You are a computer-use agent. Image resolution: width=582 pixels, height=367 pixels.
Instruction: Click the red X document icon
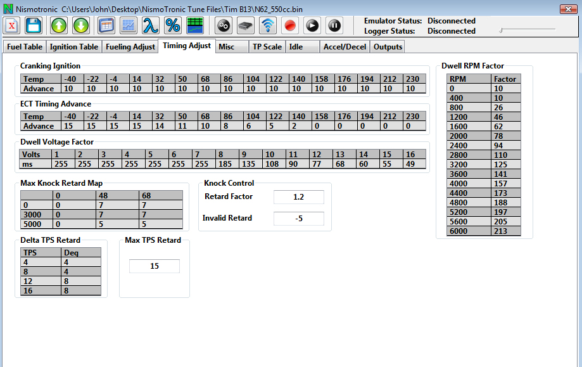[x=12, y=25]
